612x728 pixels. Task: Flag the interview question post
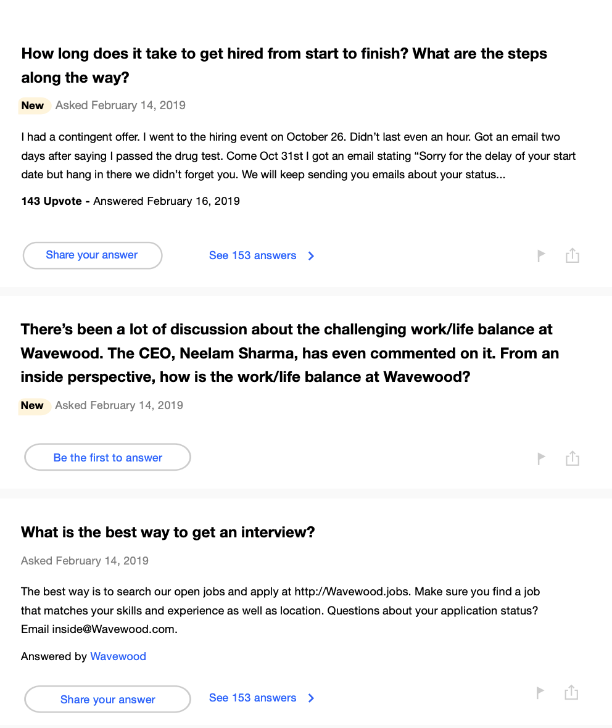coord(540,692)
